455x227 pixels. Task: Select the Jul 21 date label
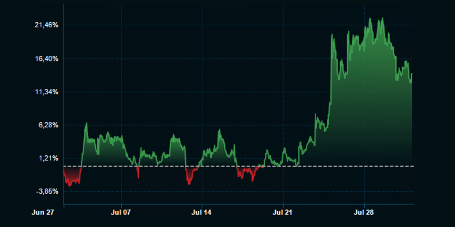(283, 213)
